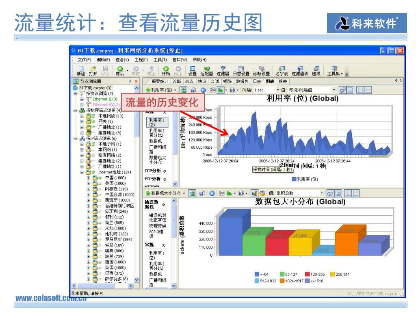Open the 查看(V) menu
Screen dimensions: 416x312
coord(122,60)
